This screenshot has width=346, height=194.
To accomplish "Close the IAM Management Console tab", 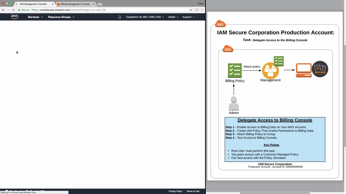I will tap(53, 4).
